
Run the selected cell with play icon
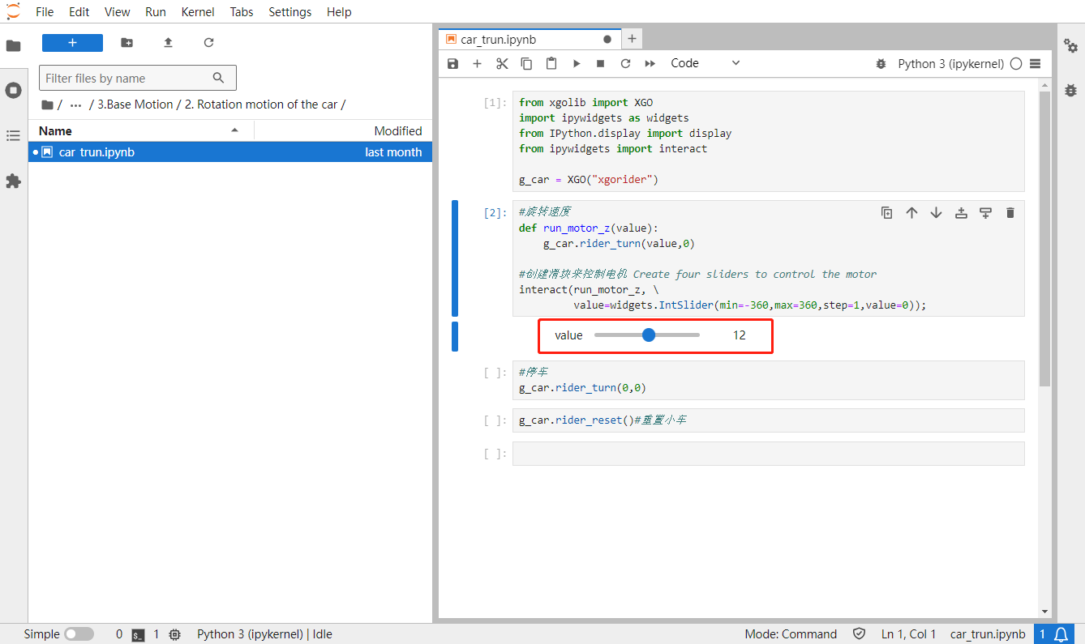pyautogui.click(x=577, y=63)
